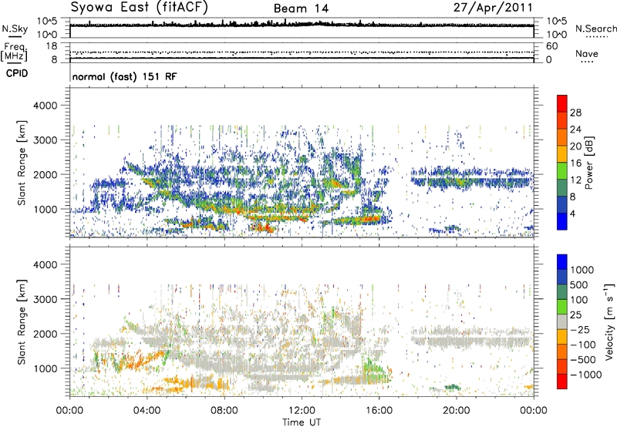Click the dark green velocity patch near 20:00 UT

(453, 387)
